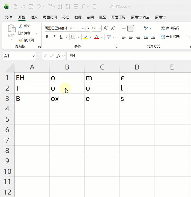Switch to the 公式 (Formulas) tab

(x=66, y=17)
